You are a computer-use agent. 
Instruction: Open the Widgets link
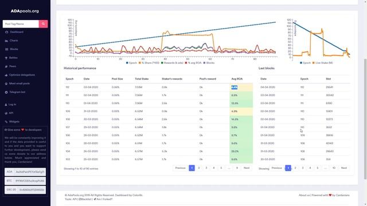(x=14, y=121)
